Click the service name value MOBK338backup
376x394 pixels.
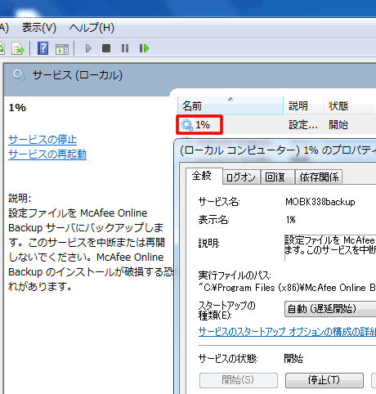tap(320, 202)
